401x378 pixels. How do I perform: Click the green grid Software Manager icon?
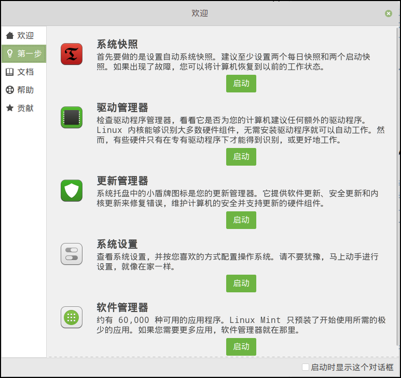click(72, 317)
